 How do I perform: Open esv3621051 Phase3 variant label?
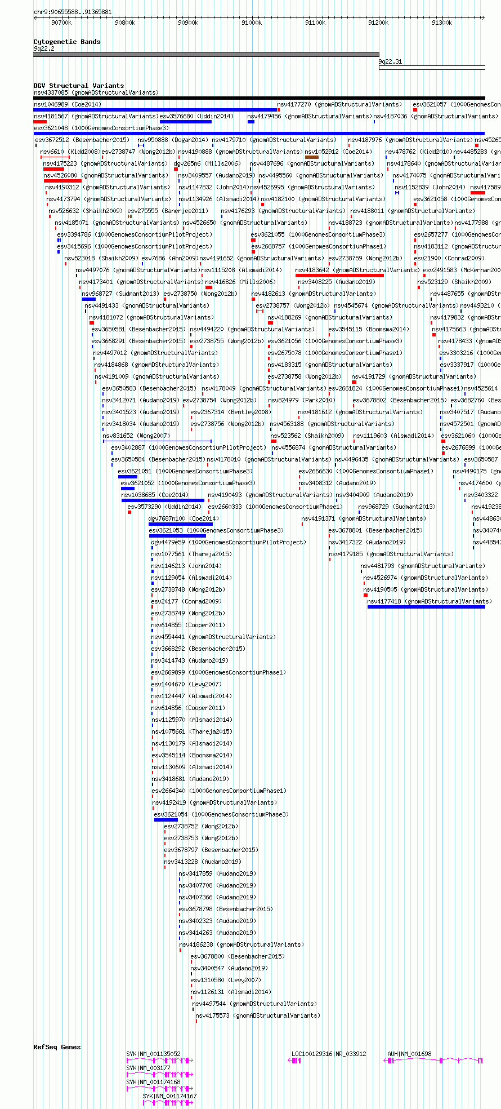click(x=185, y=471)
